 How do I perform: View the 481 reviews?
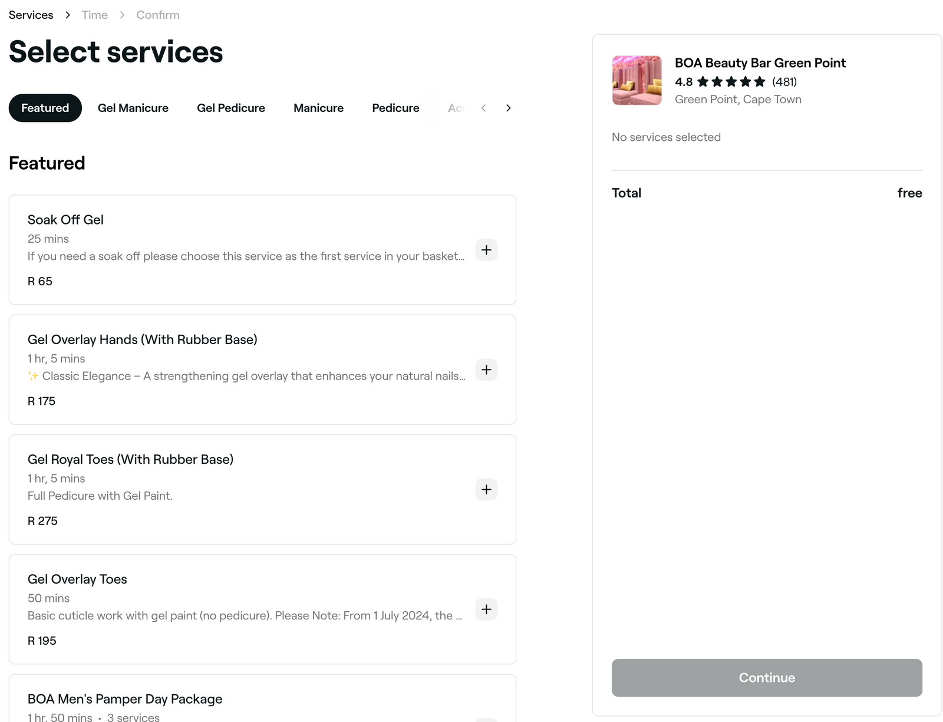[x=784, y=82]
